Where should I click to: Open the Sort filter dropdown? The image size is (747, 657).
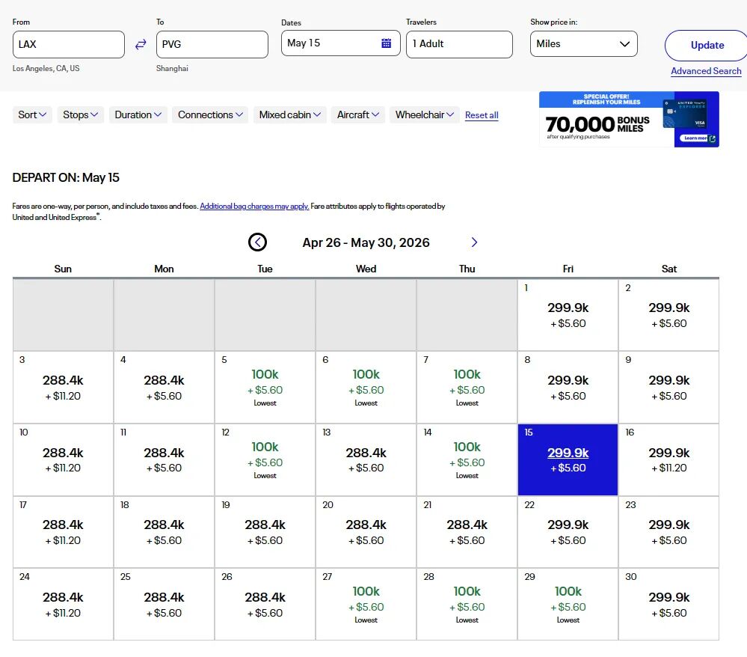click(32, 114)
